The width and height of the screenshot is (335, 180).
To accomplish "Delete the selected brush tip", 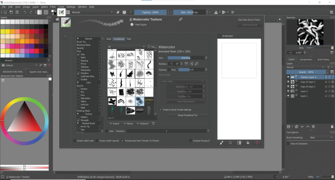I will point(154,124).
